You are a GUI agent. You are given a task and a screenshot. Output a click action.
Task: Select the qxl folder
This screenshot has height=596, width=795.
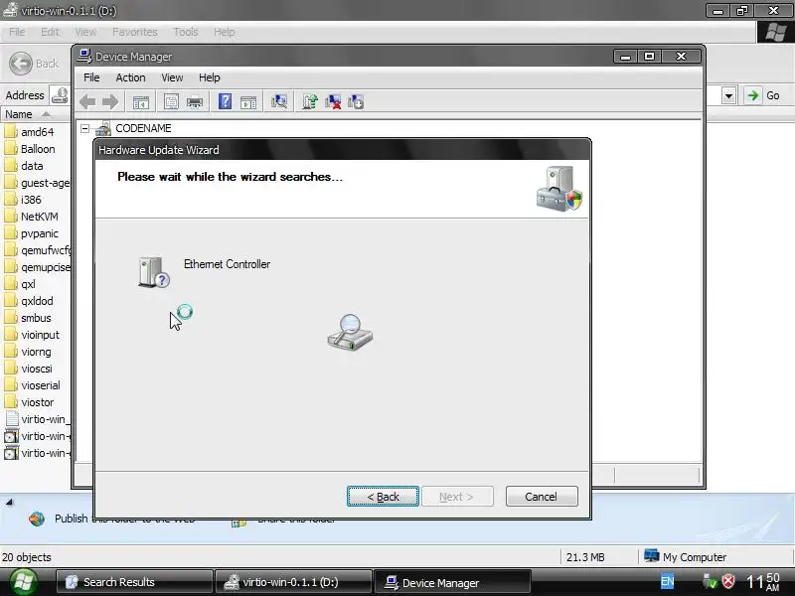click(20, 284)
